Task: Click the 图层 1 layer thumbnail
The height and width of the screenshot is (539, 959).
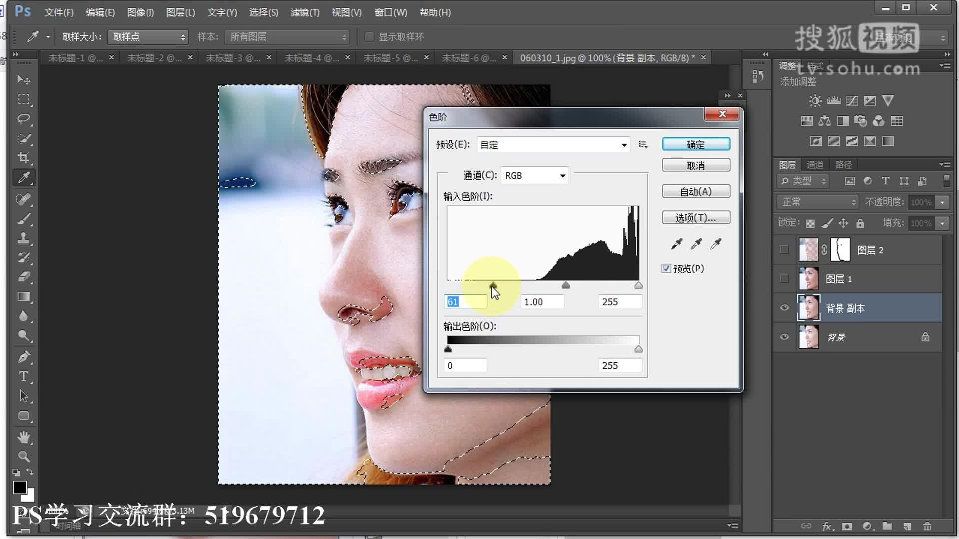Action: pos(808,278)
